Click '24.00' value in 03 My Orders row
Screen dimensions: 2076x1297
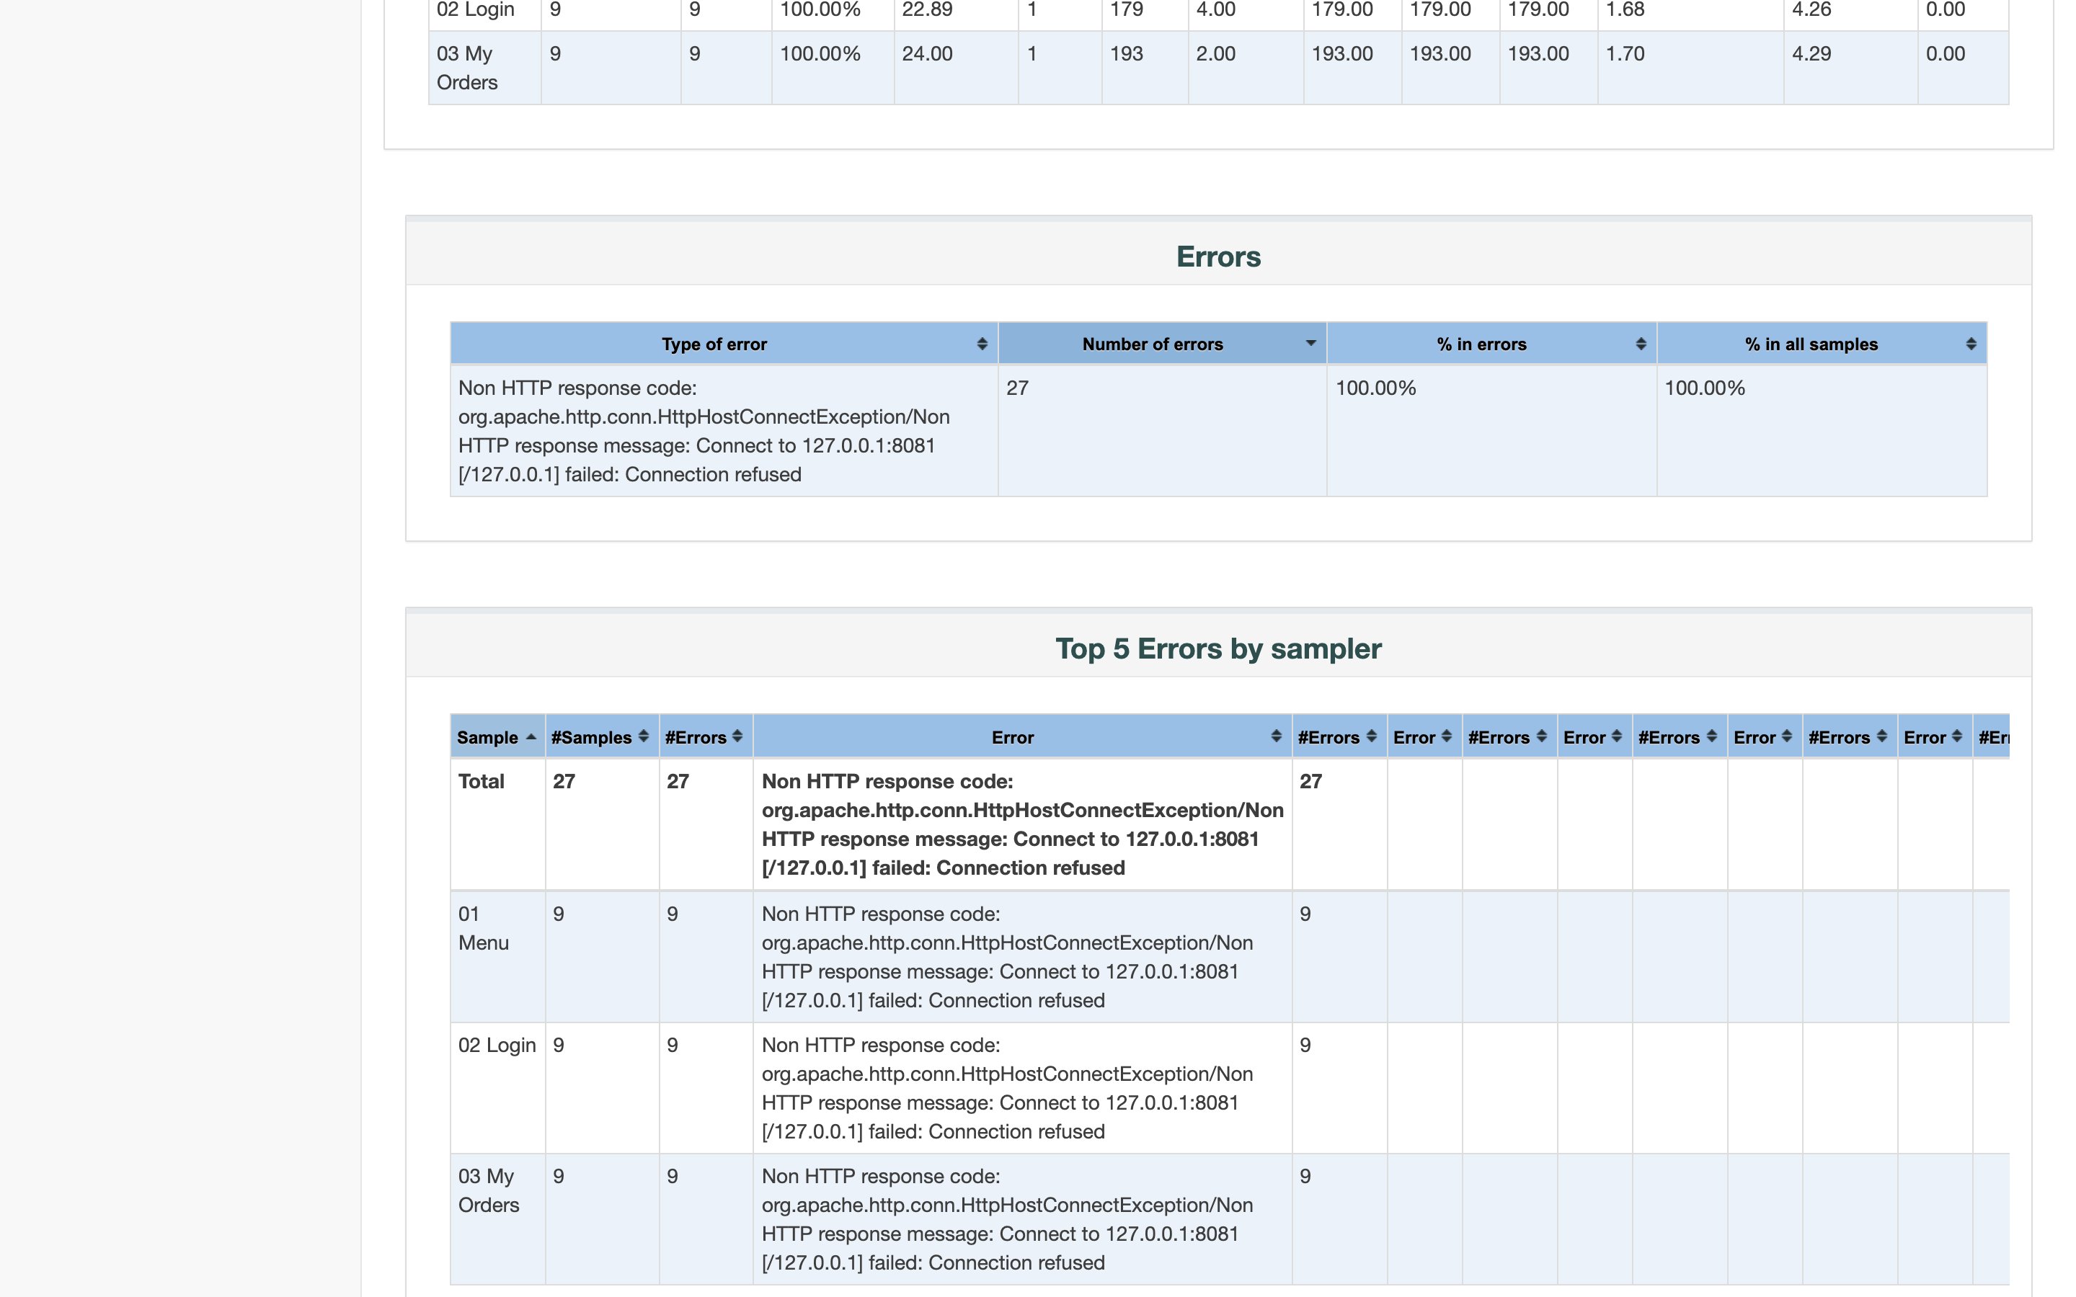(926, 53)
